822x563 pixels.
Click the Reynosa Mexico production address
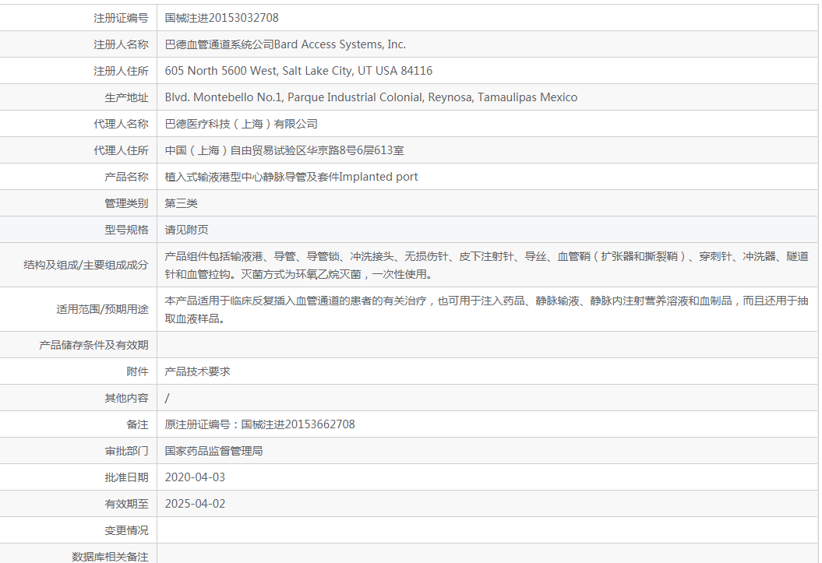[371, 97]
